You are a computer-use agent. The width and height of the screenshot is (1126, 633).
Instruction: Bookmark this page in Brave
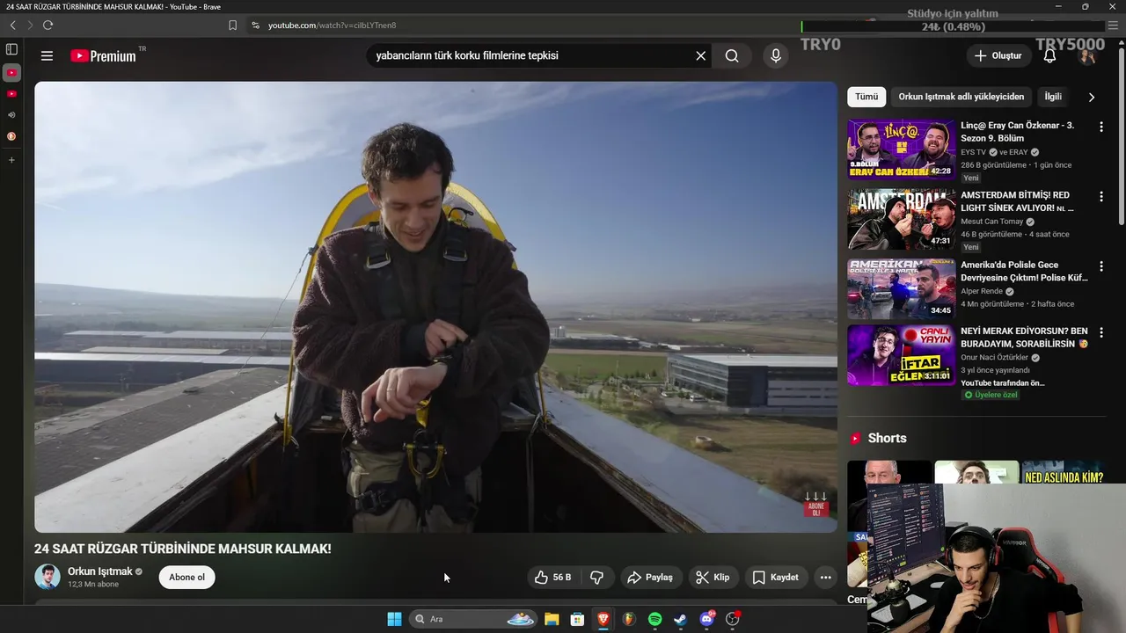tap(232, 25)
